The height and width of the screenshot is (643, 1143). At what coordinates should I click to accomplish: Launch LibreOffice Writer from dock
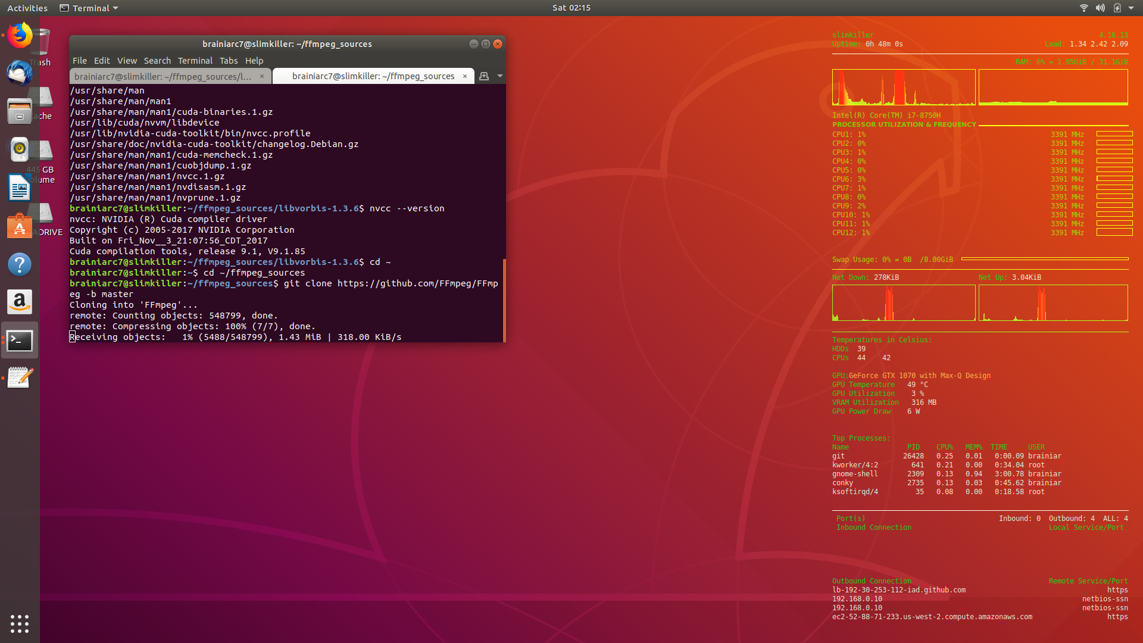[20, 188]
